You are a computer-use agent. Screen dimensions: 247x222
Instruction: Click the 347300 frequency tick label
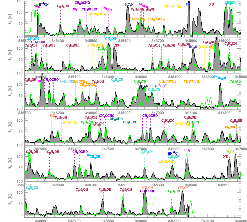click(x=41, y=149)
